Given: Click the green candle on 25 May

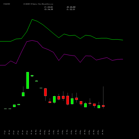Looking at the screenshot, I should tap(99, 107).
